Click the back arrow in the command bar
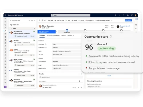The height and width of the screenshot is (107, 143). tap(39, 20)
